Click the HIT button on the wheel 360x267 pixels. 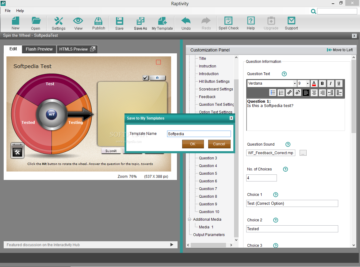click(52, 114)
